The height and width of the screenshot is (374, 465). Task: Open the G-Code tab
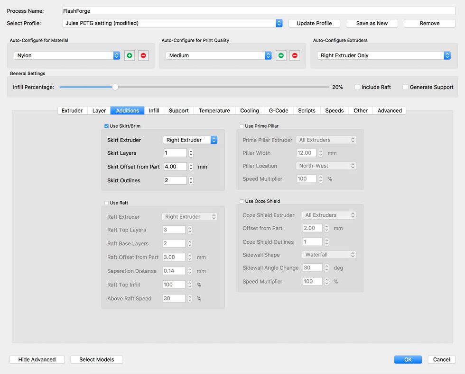(x=278, y=110)
